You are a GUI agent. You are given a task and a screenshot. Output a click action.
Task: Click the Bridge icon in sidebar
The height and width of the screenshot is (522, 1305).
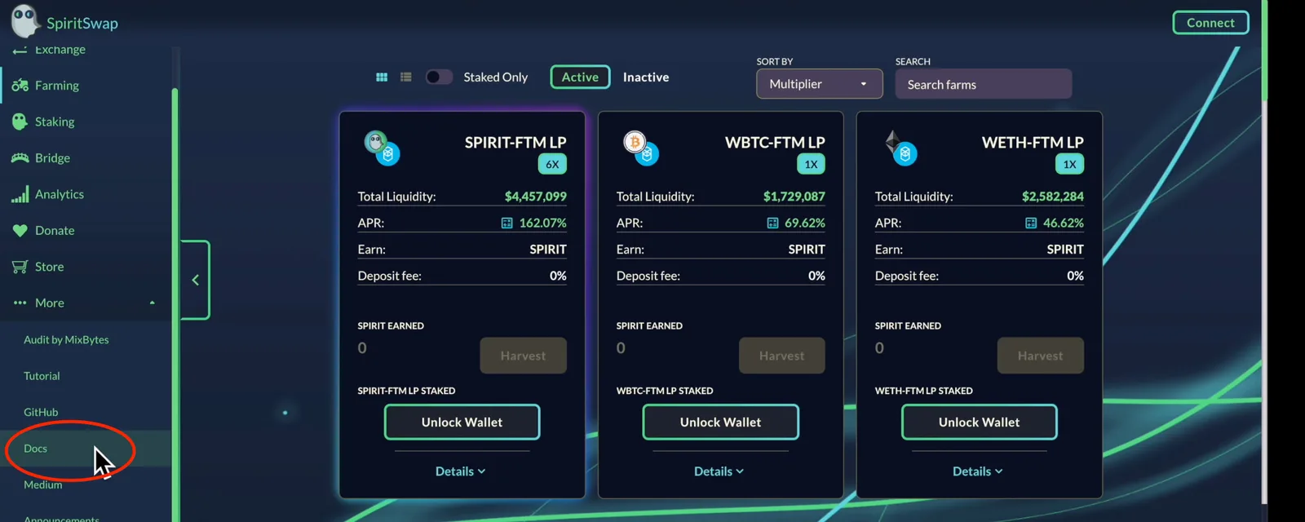20,157
